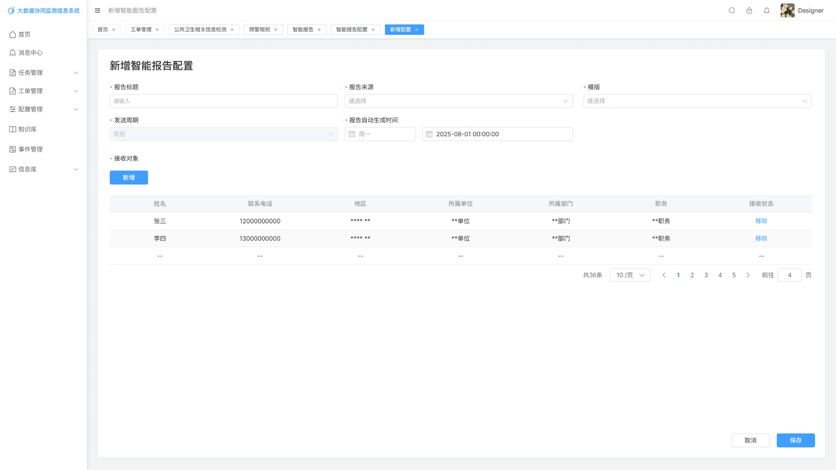Click the 张三 name cell
836x470 pixels.
pyautogui.click(x=159, y=221)
